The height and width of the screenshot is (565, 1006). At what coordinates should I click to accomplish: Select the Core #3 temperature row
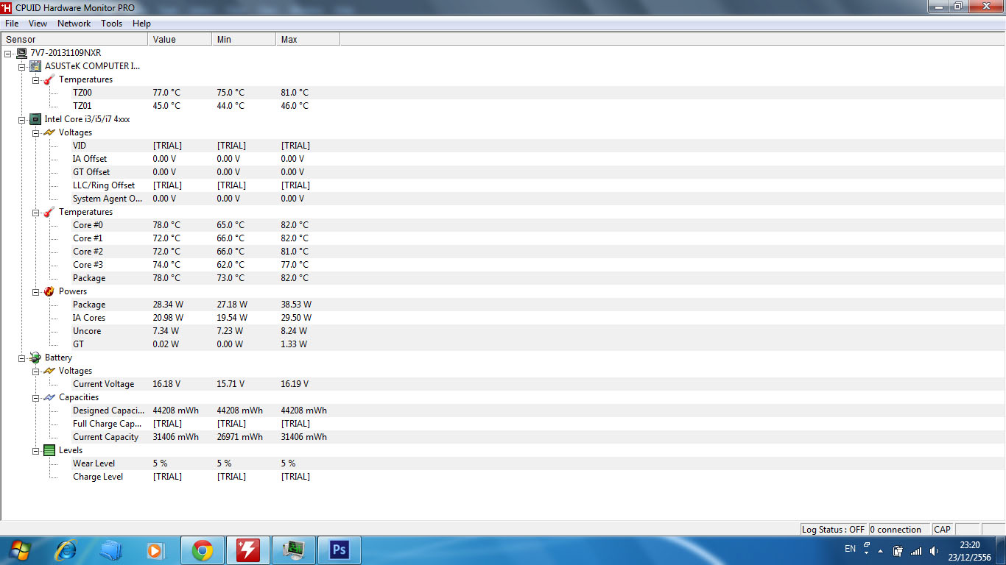[x=502, y=265]
